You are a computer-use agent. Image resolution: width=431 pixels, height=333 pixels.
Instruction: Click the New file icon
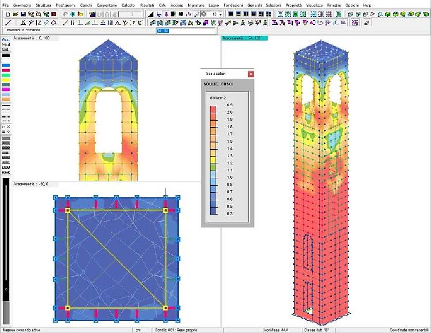click(7, 14)
